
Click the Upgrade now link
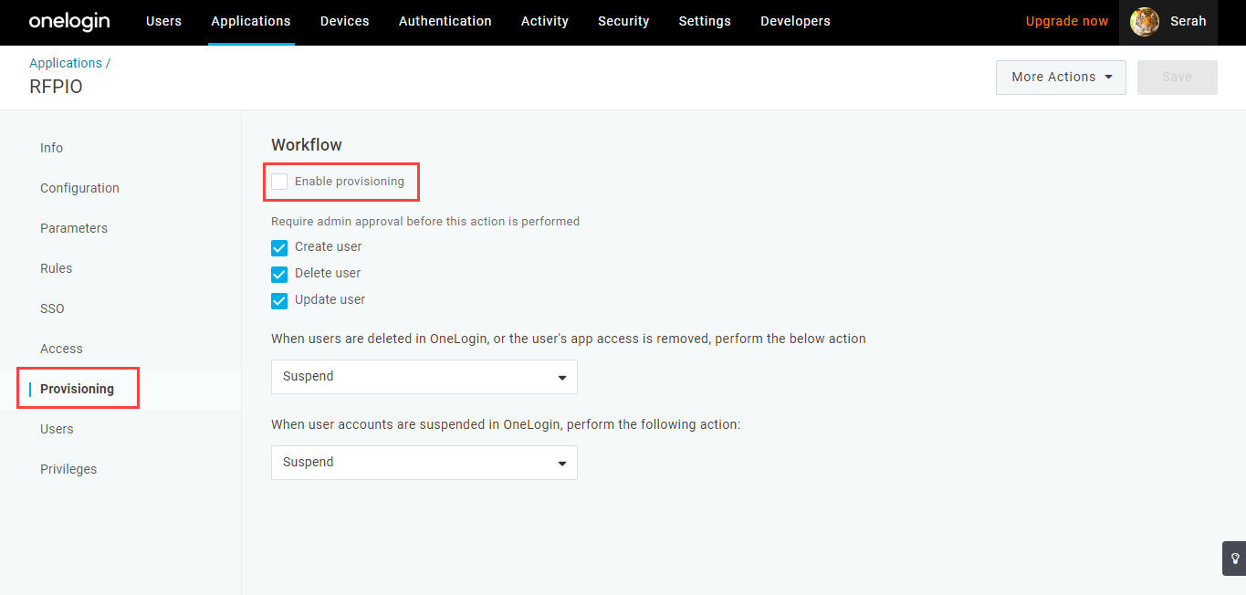click(1067, 21)
